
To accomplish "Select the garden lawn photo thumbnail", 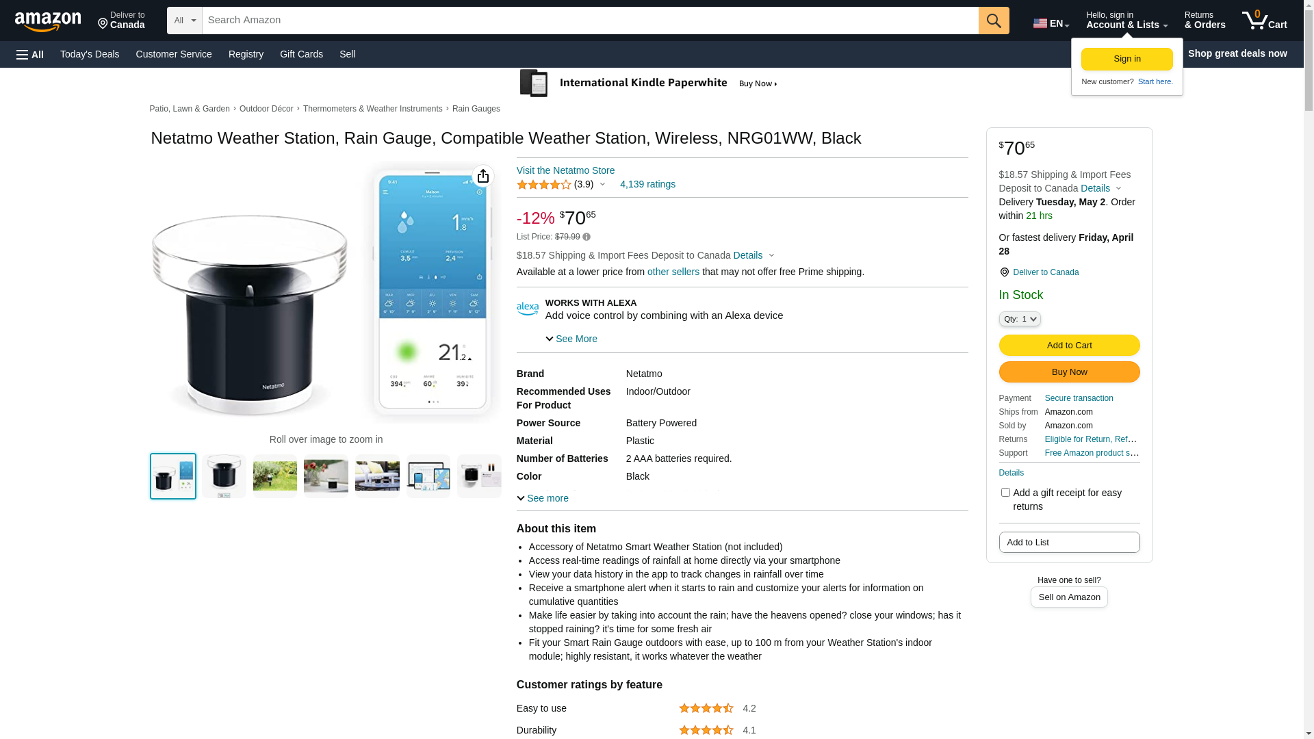I will click(275, 476).
